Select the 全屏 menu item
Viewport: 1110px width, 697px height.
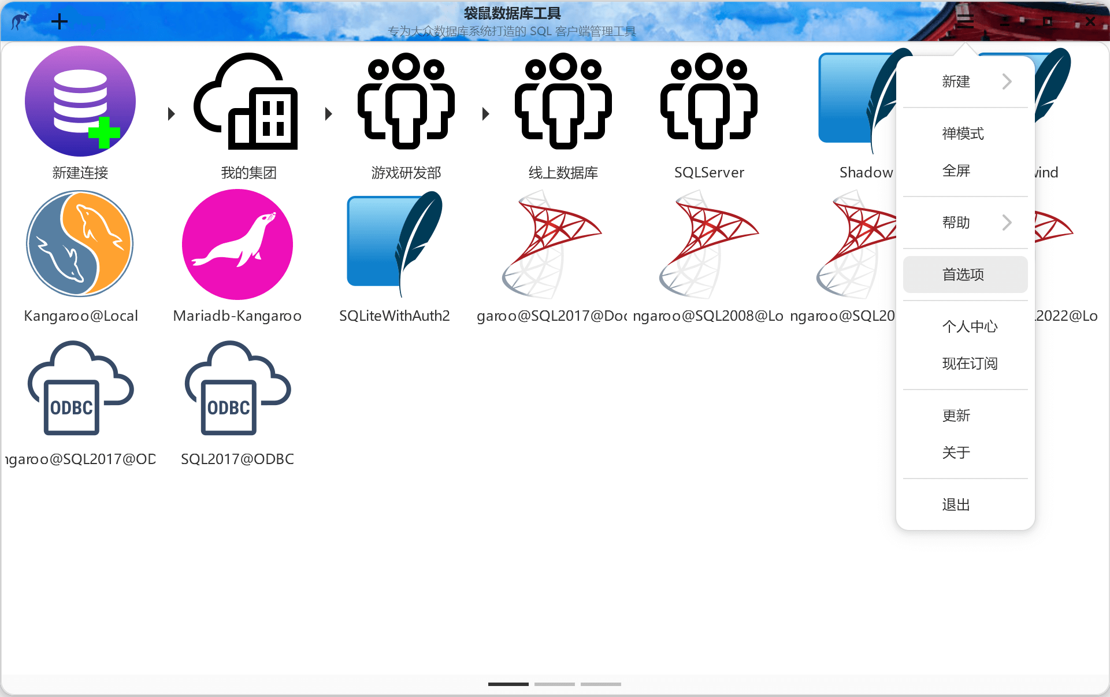tap(965, 170)
